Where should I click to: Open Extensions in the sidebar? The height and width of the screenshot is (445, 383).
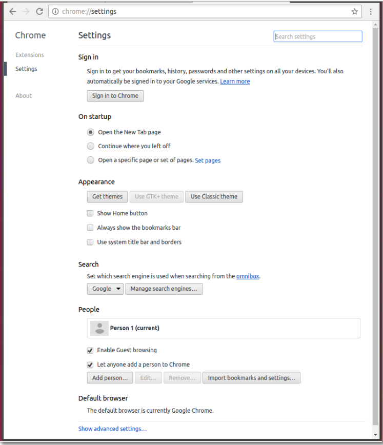tap(30, 55)
